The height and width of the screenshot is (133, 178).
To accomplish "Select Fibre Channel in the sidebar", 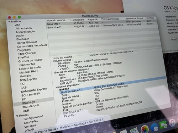I will (x=27, y=54).
